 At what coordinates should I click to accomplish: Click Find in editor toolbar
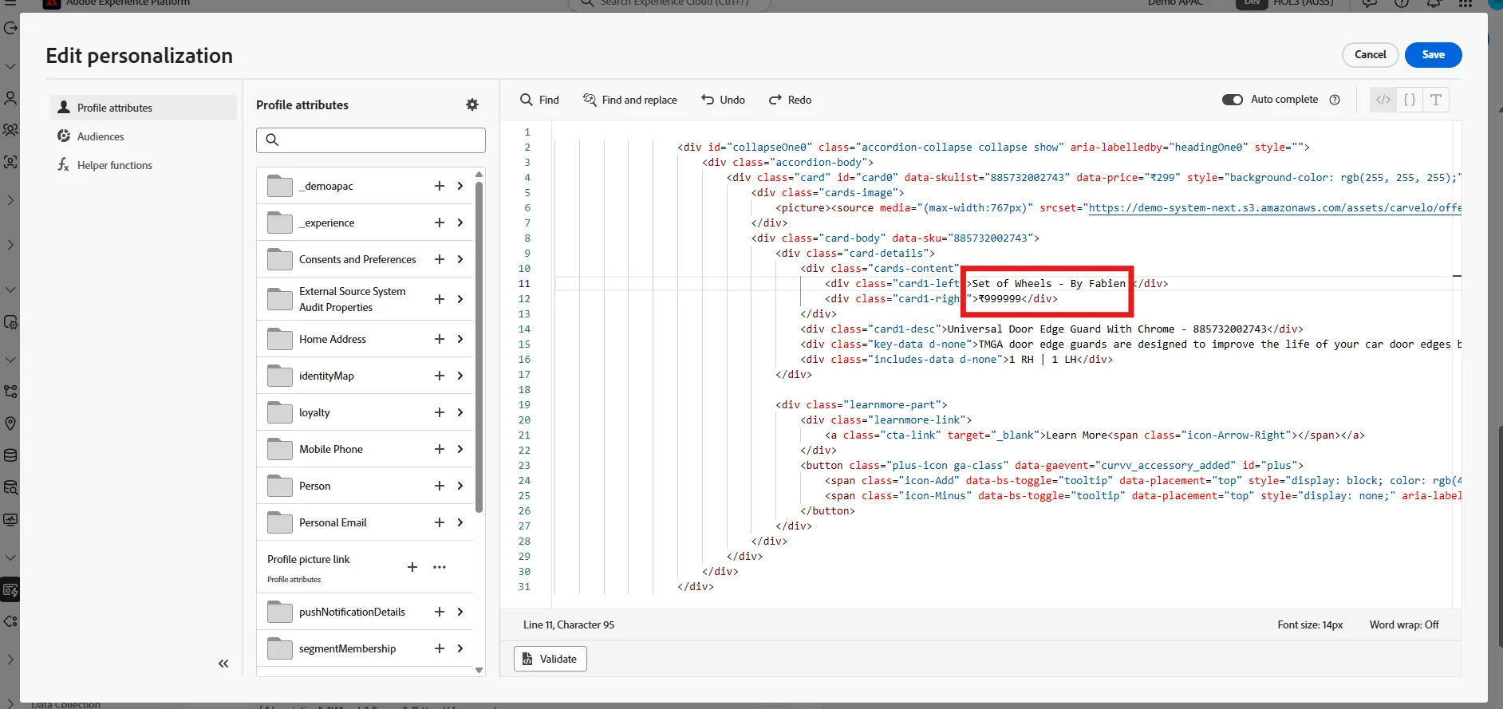point(539,100)
